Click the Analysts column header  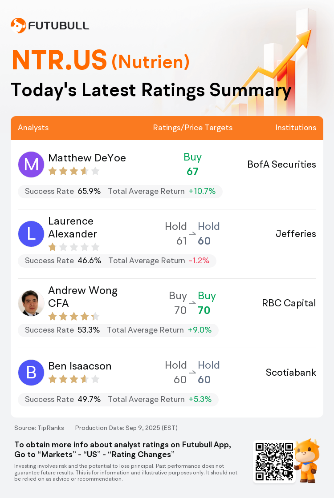click(33, 128)
